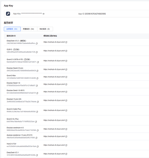Open the 我的服务 (0) tab
This screenshot has height=158, width=149.
point(45,29)
